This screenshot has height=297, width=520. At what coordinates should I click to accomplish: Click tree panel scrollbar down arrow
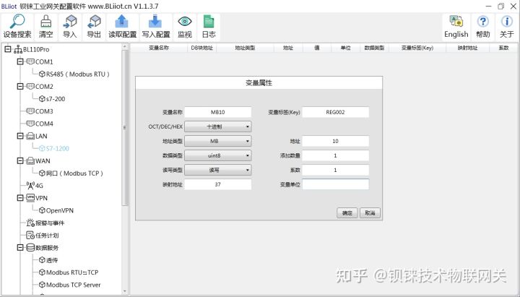click(x=125, y=291)
